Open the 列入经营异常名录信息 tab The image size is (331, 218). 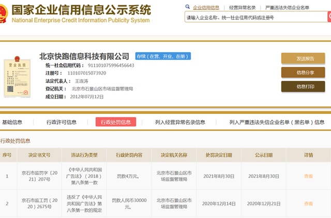point(180,122)
